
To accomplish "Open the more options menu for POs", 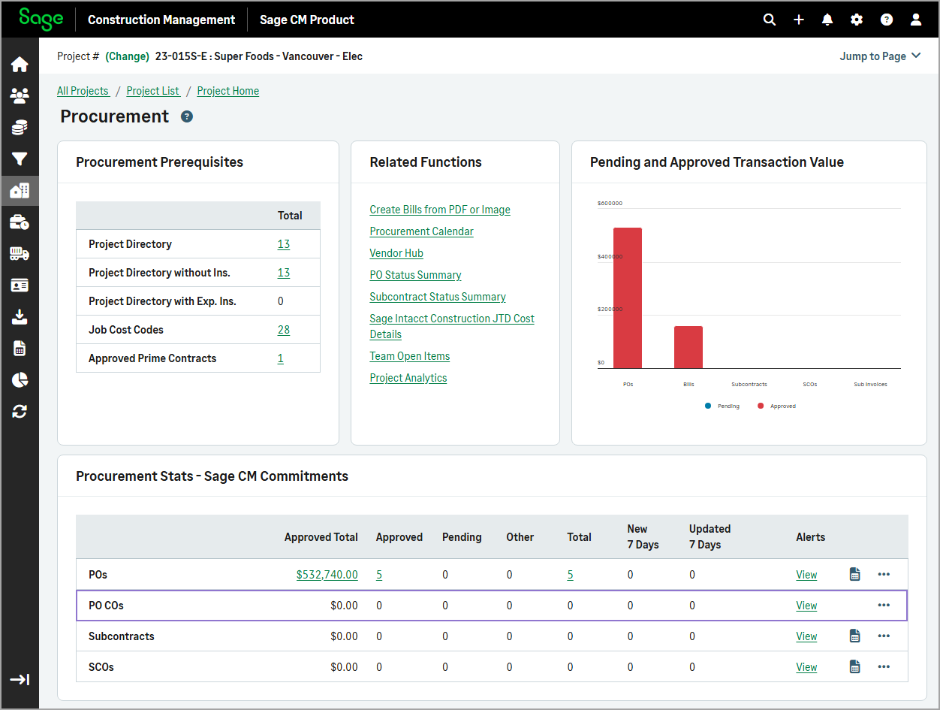I will tap(884, 575).
